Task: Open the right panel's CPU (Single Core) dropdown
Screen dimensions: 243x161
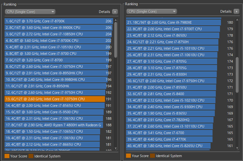Action: pos(152,12)
